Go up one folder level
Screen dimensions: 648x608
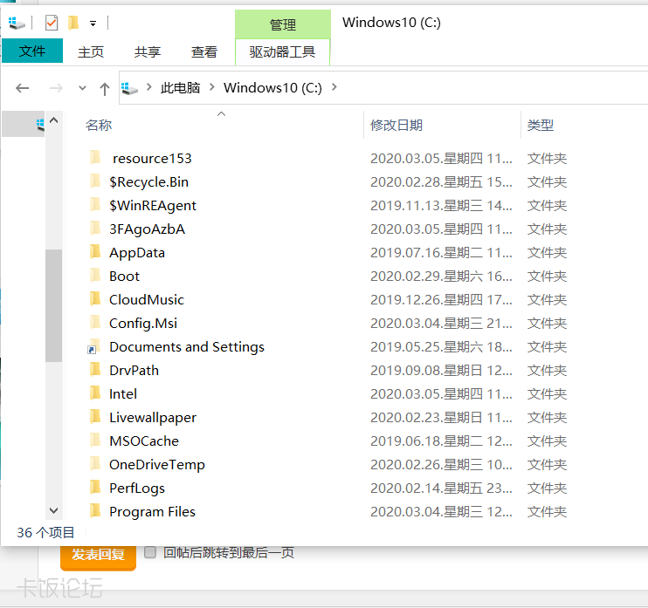[x=105, y=89]
